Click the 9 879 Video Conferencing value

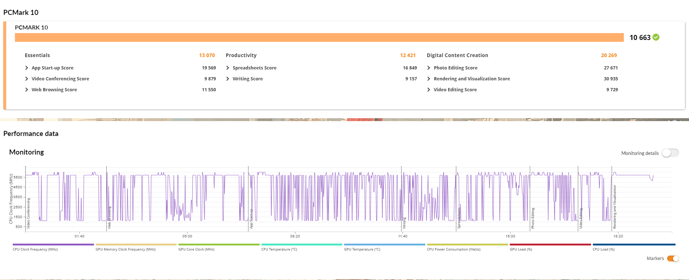pyautogui.click(x=210, y=79)
